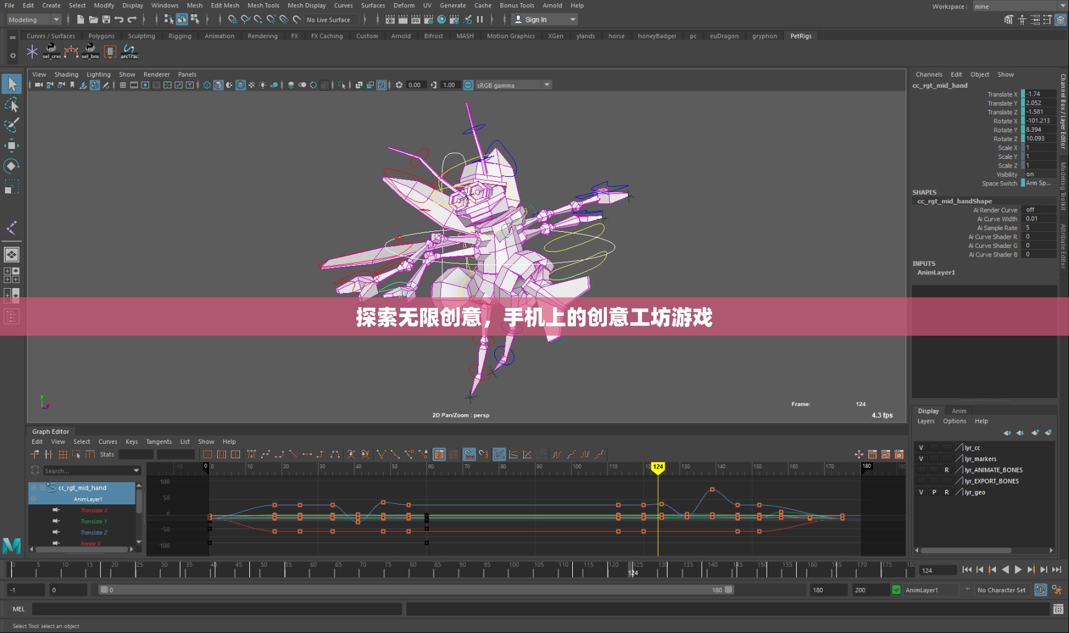
Task: Pause rendering with pause icon
Action: (x=480, y=20)
